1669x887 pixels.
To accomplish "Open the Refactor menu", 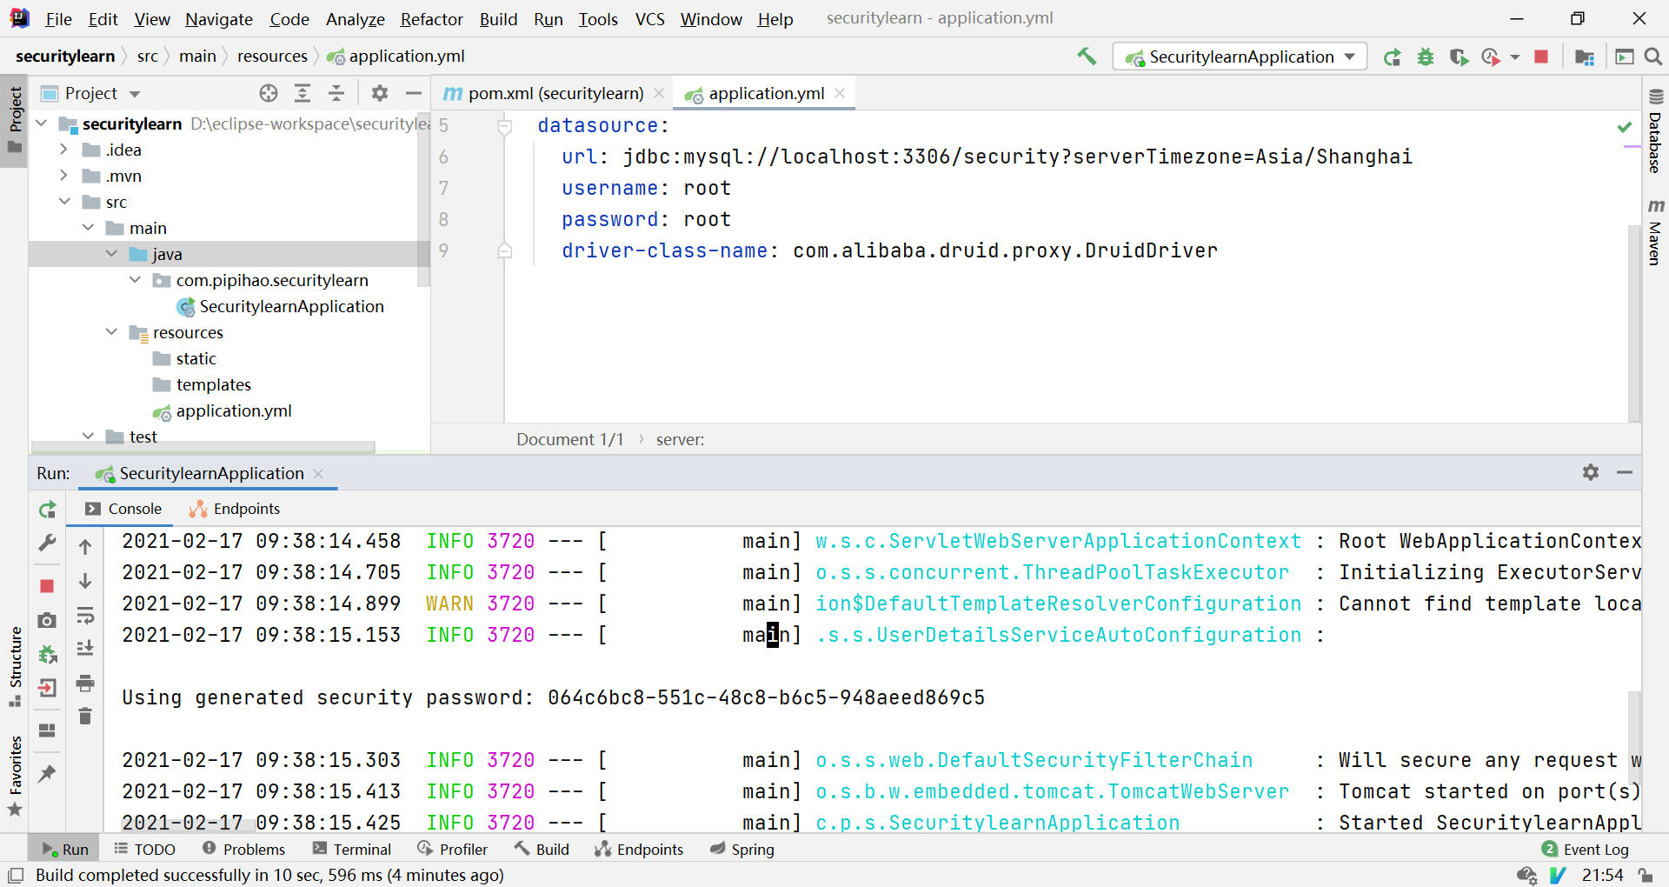I will [431, 19].
